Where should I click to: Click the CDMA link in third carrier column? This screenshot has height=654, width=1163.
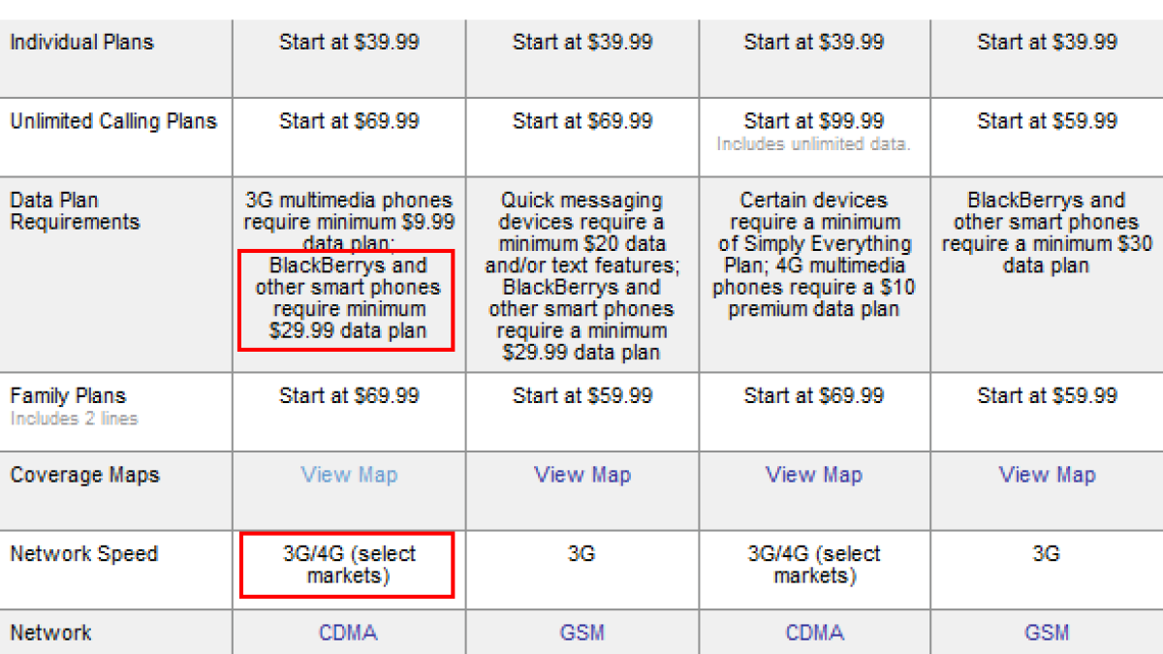click(x=814, y=633)
